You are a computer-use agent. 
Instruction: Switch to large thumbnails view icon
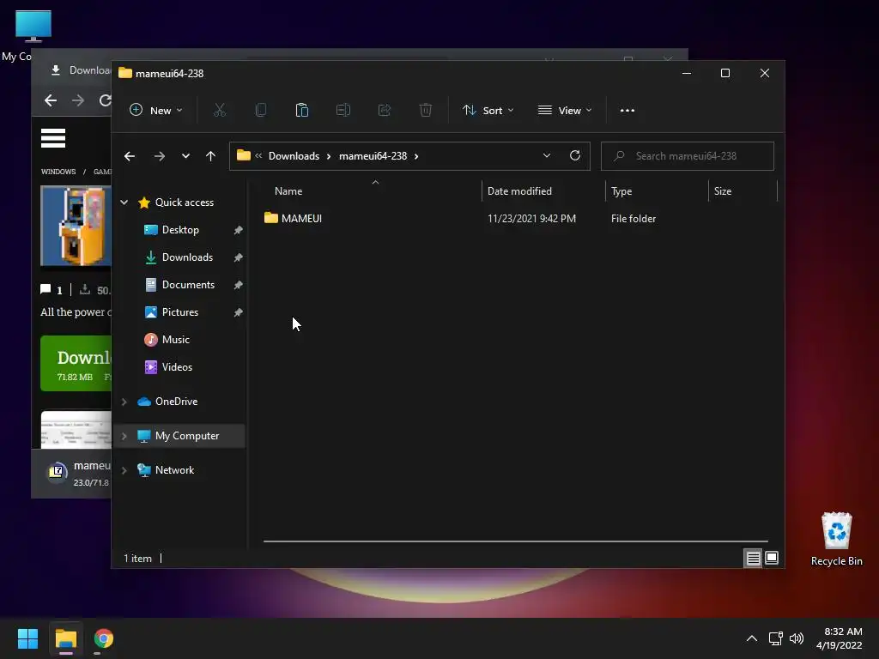(x=772, y=558)
